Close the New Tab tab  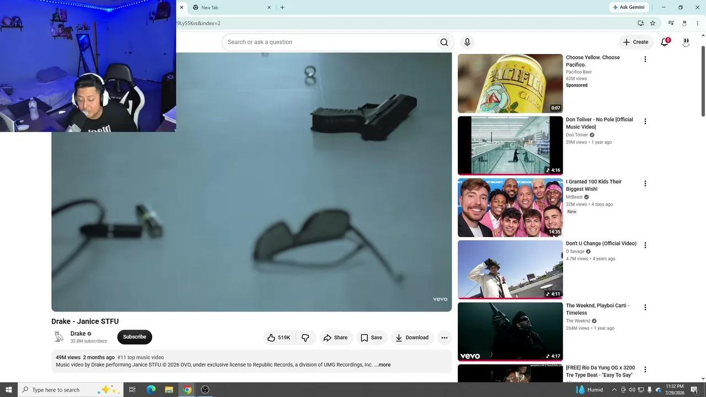269,8
